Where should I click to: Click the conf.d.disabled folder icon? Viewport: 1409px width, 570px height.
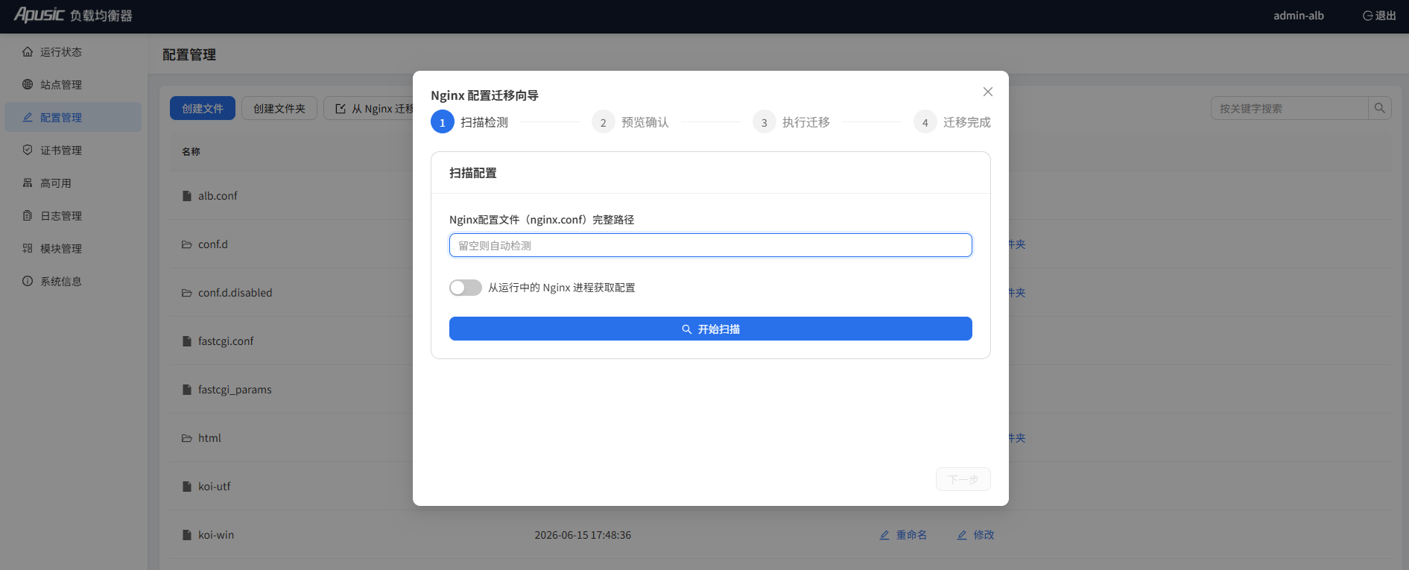(187, 293)
